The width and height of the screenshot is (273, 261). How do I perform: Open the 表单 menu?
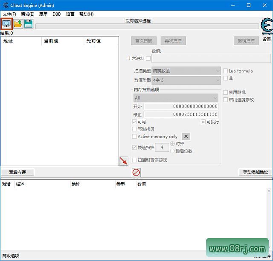44,14
